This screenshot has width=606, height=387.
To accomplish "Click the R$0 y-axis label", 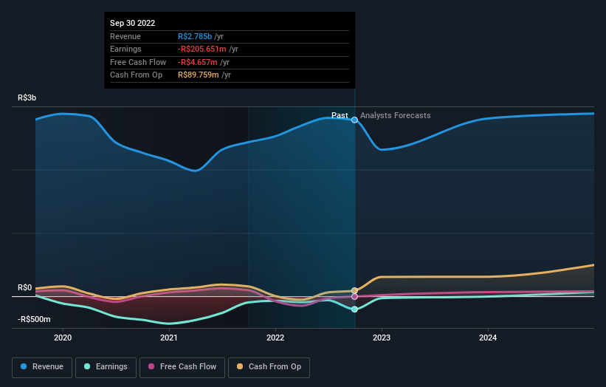I will coord(25,287).
